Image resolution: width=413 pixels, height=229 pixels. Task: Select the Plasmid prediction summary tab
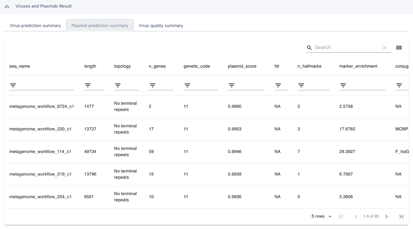(x=100, y=26)
